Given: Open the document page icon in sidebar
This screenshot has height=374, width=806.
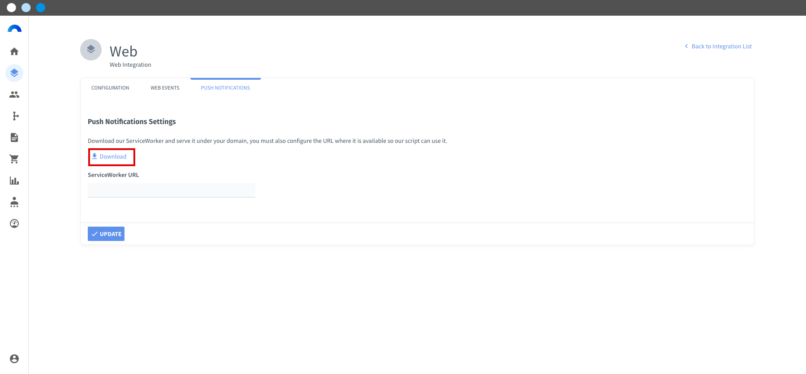Looking at the screenshot, I should coord(14,138).
